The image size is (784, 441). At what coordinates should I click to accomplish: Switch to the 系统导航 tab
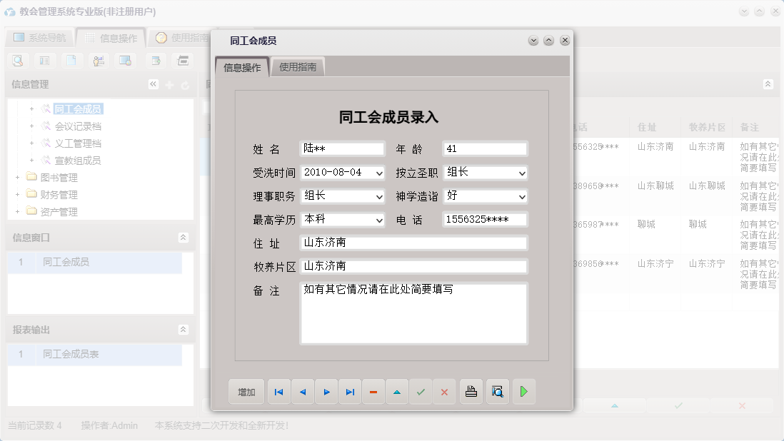pyautogui.click(x=39, y=38)
